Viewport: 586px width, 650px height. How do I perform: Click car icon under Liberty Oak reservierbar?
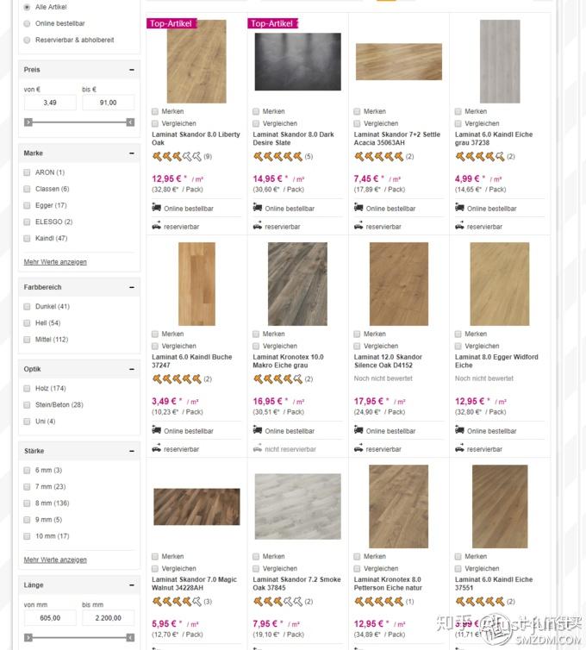coord(156,226)
